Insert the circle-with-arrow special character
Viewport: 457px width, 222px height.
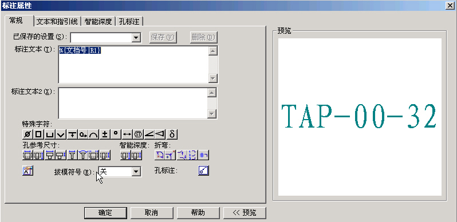click(83, 134)
